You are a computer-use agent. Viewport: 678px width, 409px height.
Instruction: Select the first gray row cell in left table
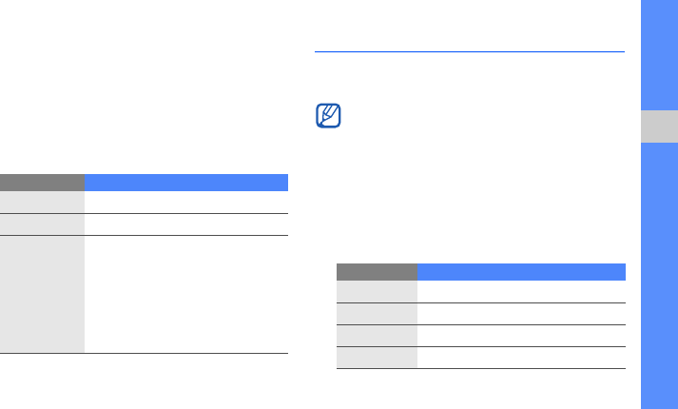point(42,202)
